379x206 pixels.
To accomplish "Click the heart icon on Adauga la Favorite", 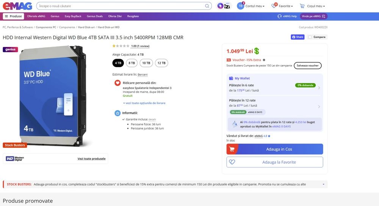I will click(232, 162).
